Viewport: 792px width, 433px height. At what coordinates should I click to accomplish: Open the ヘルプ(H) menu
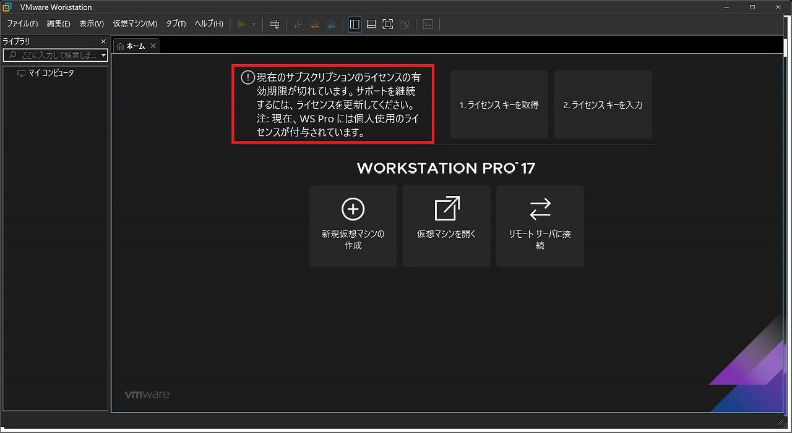(x=209, y=24)
